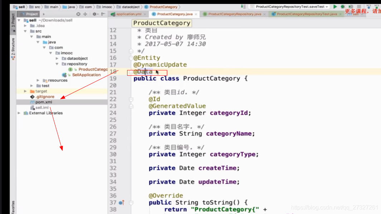Click the main breadcrumb in navigation bar
This screenshot has width=381, height=214.
(51, 7)
